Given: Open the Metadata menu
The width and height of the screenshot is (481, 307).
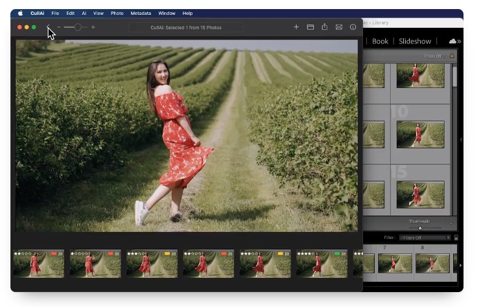Looking at the screenshot, I should 141,13.
